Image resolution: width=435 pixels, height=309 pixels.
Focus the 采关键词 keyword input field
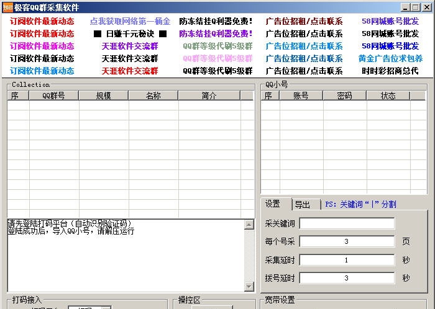coord(347,223)
